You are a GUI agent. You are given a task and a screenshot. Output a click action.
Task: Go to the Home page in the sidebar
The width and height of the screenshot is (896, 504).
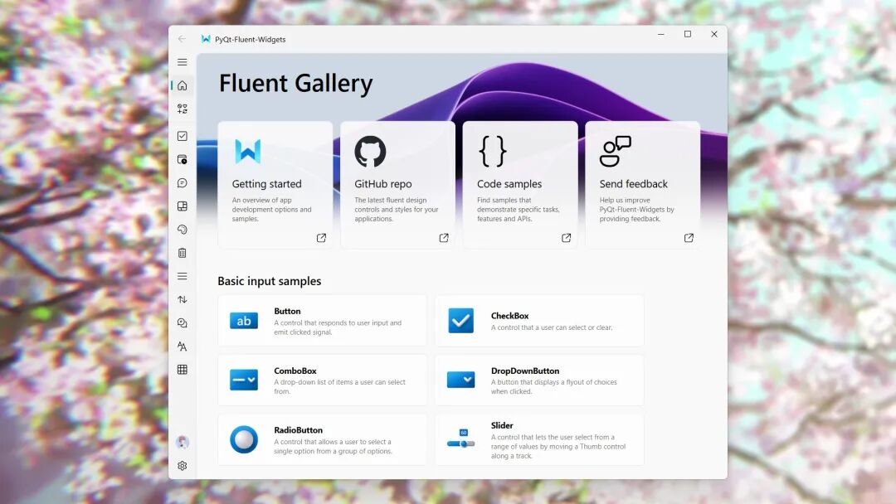[183, 85]
